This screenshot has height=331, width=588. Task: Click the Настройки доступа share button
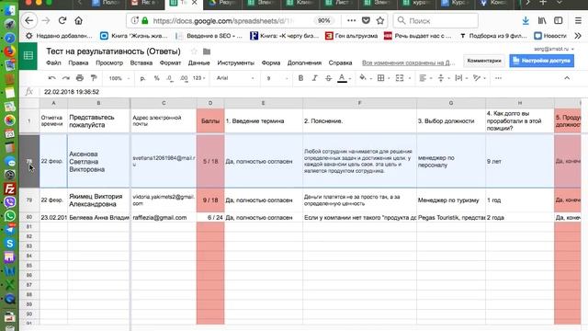click(x=541, y=61)
